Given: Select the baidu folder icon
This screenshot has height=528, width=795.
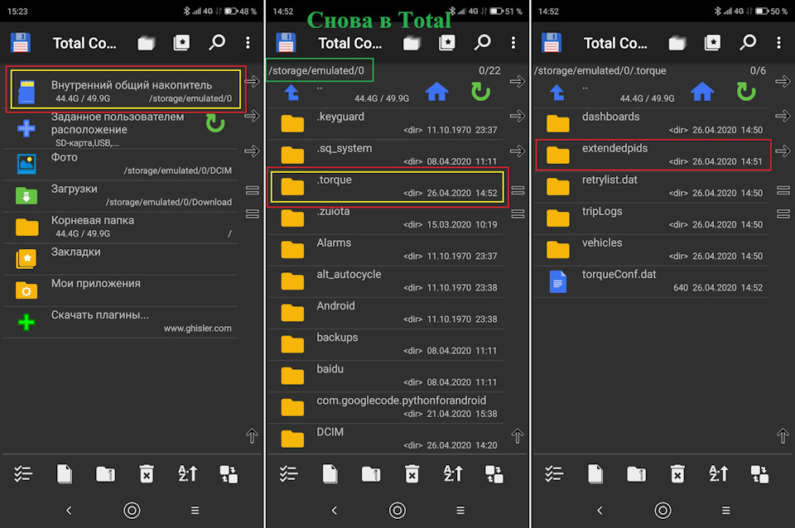Looking at the screenshot, I should tap(292, 376).
